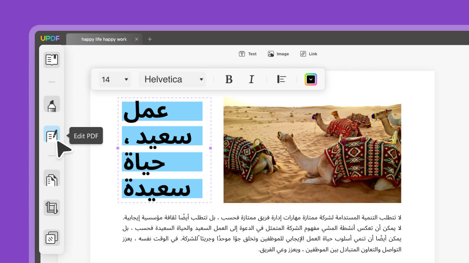The width and height of the screenshot is (469, 263).
Task: Toggle italic formatting
Action: click(x=251, y=79)
